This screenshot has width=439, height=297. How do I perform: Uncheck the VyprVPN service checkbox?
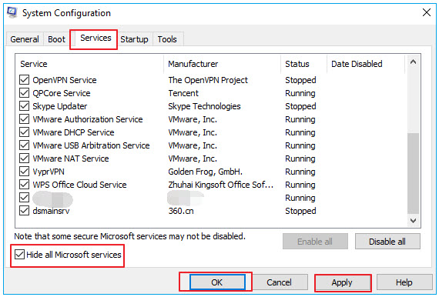coord(25,172)
